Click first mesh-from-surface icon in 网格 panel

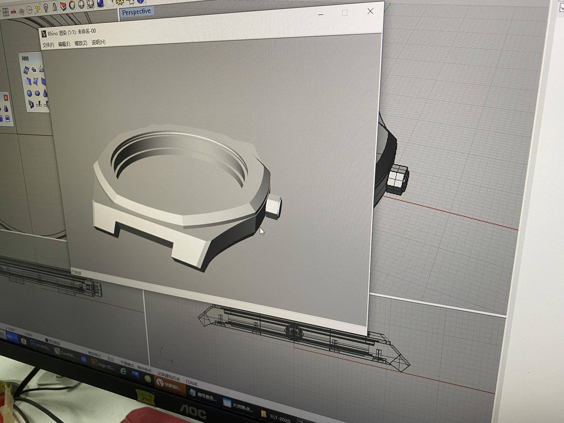click(x=26, y=70)
